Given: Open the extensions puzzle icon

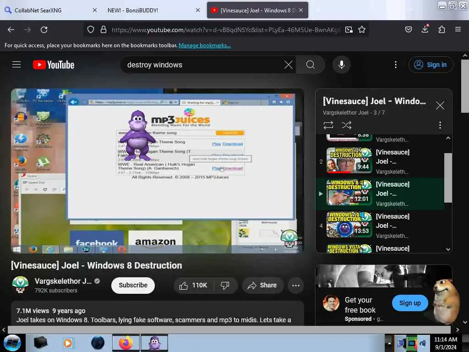Looking at the screenshot, I should pyautogui.click(x=442, y=29).
